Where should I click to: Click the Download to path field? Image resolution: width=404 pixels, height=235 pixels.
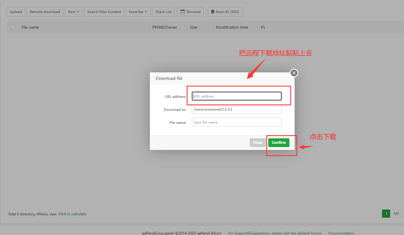(236, 109)
